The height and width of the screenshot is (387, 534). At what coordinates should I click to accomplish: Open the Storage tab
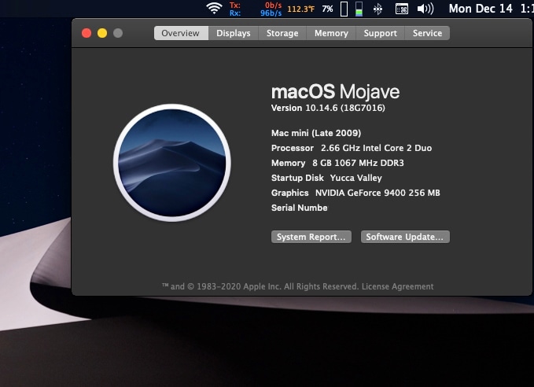(282, 33)
